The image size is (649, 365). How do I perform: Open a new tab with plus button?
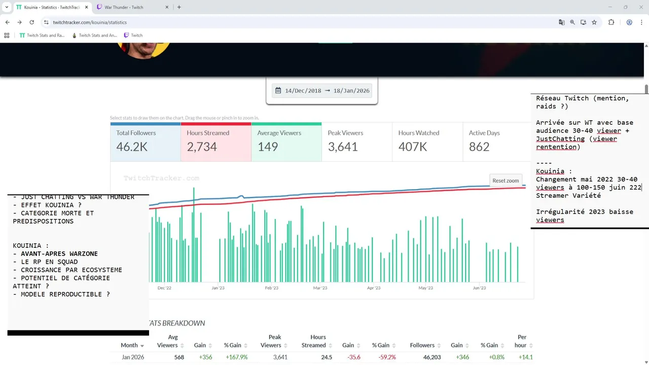click(179, 7)
